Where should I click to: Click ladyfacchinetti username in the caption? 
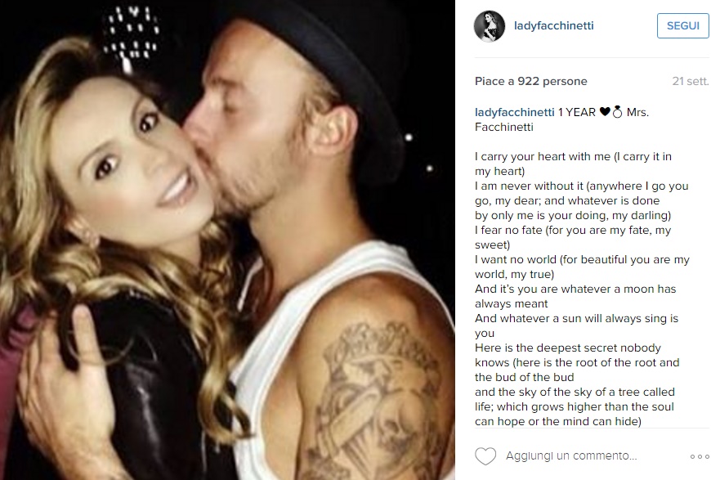515,112
